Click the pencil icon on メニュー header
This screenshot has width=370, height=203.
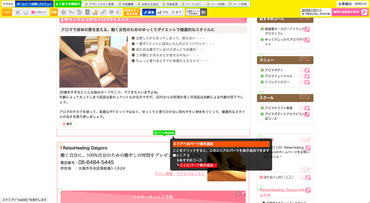pos(307,59)
